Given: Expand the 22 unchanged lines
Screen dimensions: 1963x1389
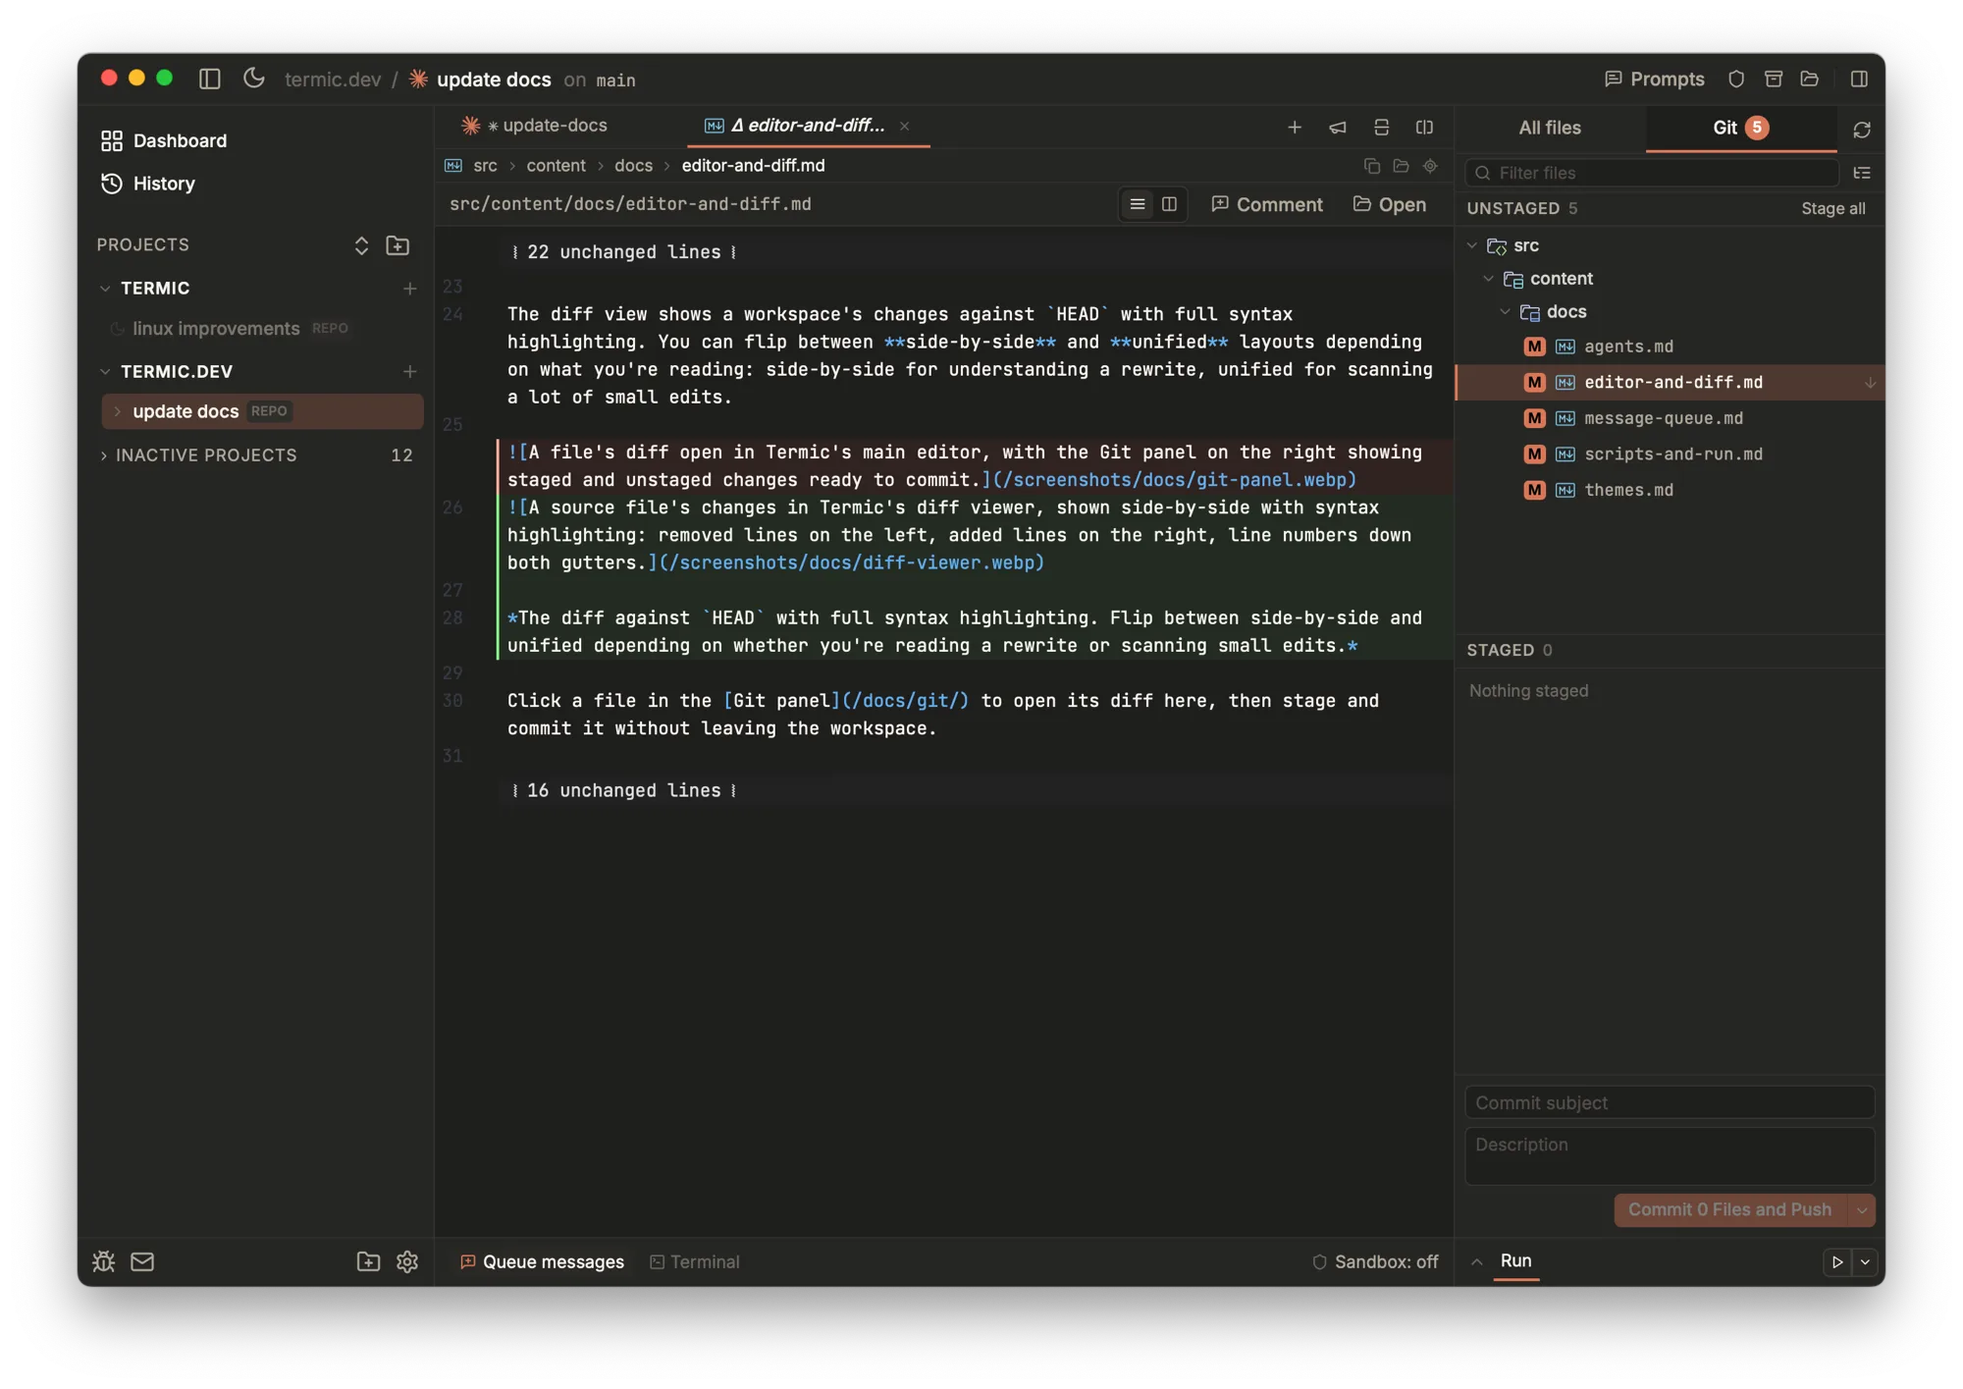Looking at the screenshot, I should point(624,252).
